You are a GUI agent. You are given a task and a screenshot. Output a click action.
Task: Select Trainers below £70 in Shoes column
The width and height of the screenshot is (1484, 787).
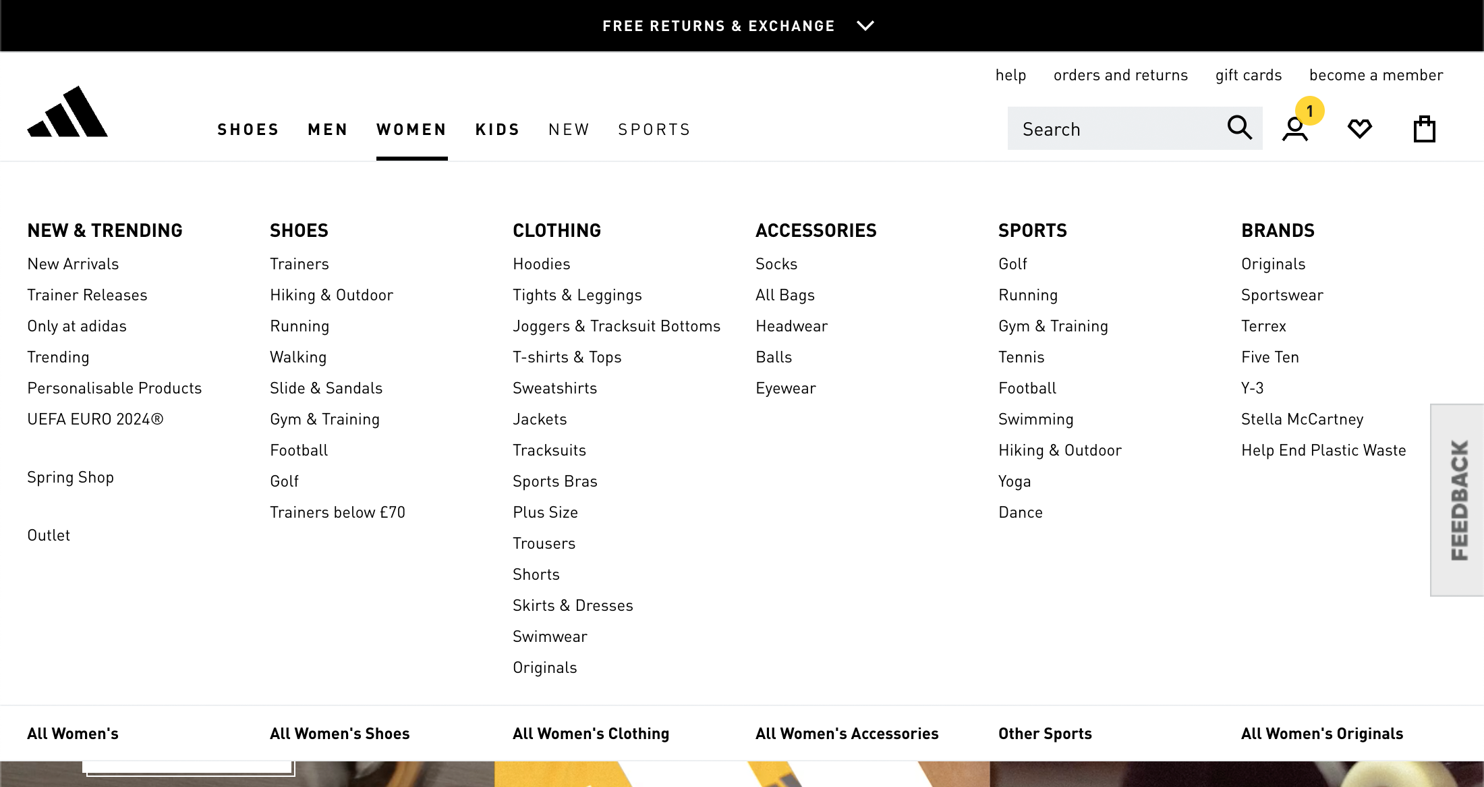tap(337, 512)
